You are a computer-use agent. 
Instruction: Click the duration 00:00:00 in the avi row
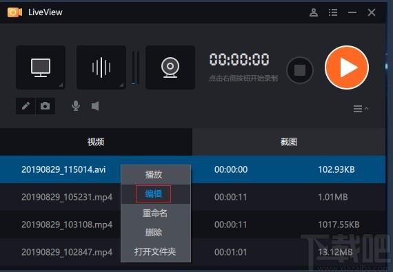coord(231,169)
